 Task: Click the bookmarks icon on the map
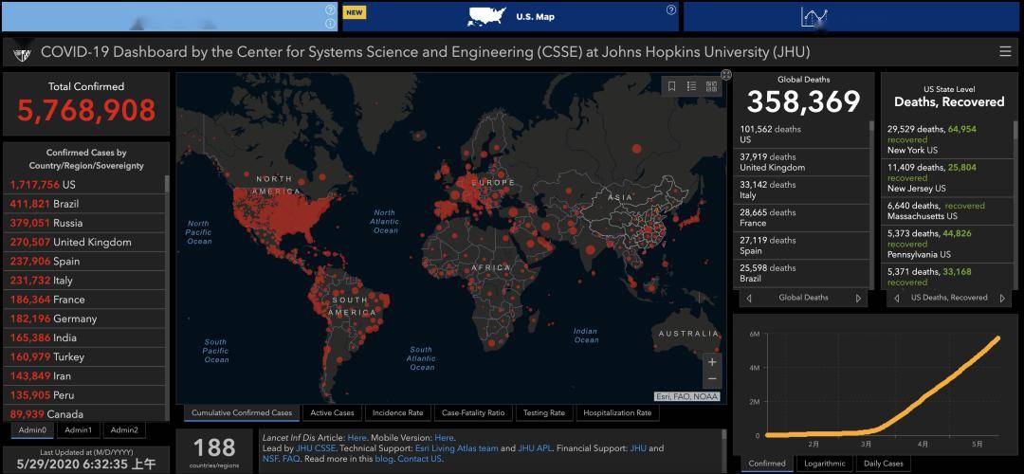pyautogui.click(x=672, y=86)
